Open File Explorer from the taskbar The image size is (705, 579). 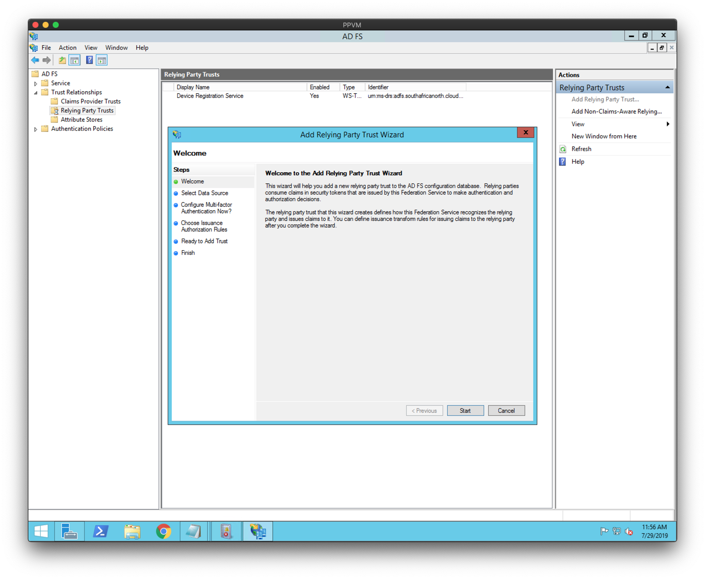[x=132, y=531]
